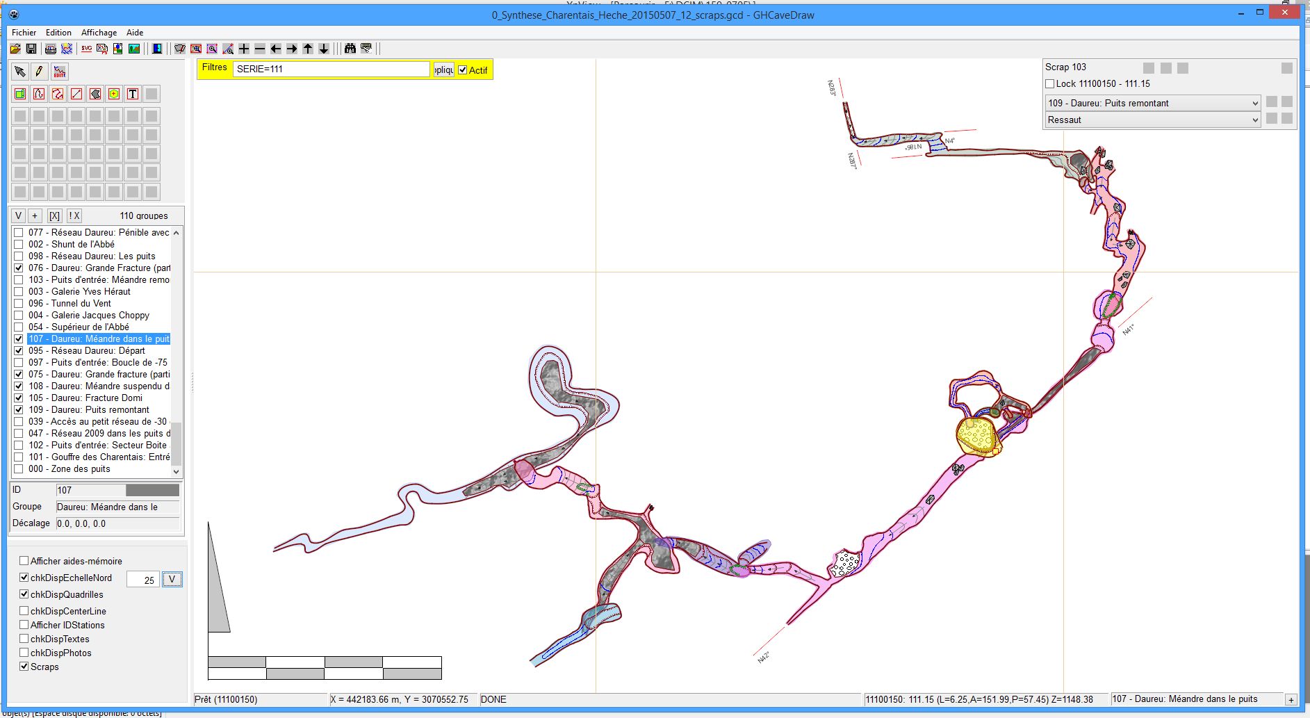Viewport: 1310px width, 718px height.
Task: Toggle Lock 11100150 checkbox
Action: (1050, 84)
